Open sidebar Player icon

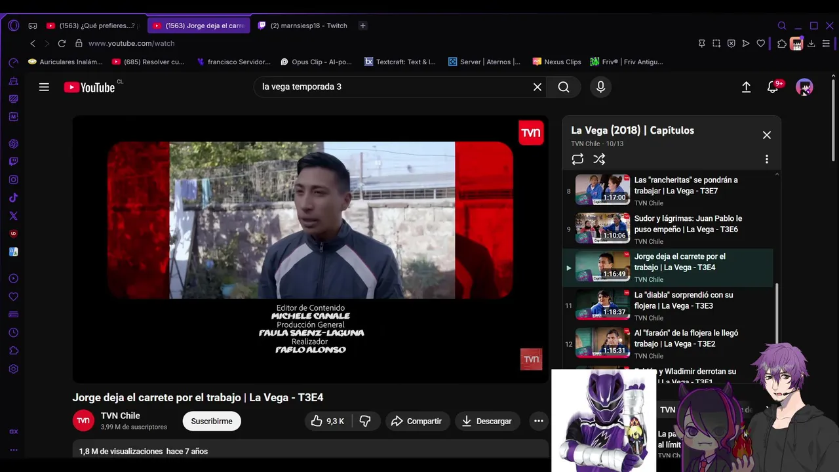(13, 279)
